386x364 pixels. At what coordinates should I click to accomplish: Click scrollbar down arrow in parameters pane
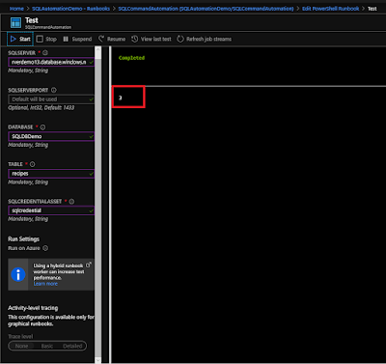(x=98, y=360)
